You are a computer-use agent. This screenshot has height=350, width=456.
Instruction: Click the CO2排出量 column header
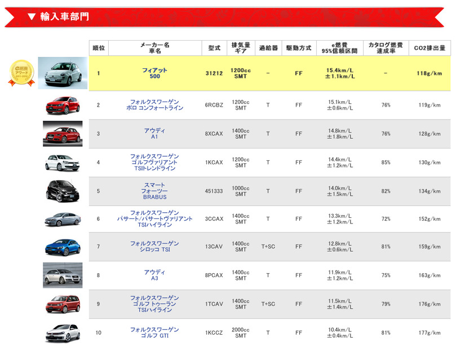(430, 48)
